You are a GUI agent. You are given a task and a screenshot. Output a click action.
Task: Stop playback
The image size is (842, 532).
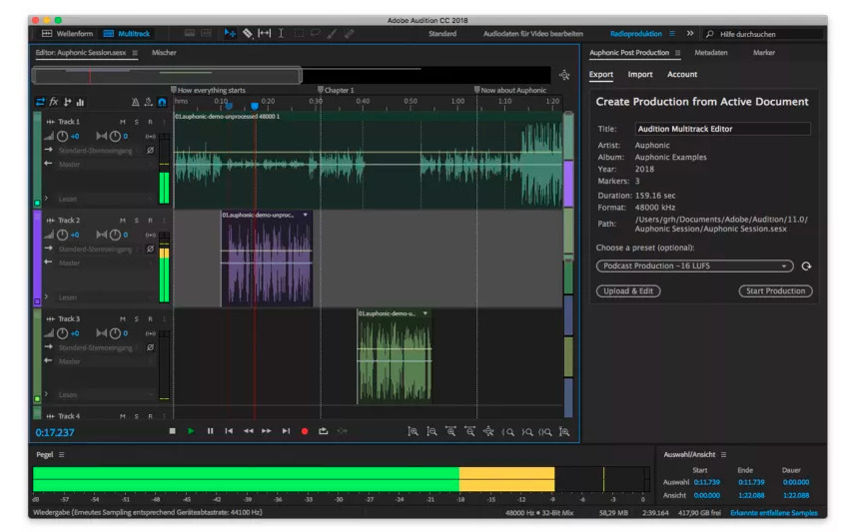click(173, 431)
